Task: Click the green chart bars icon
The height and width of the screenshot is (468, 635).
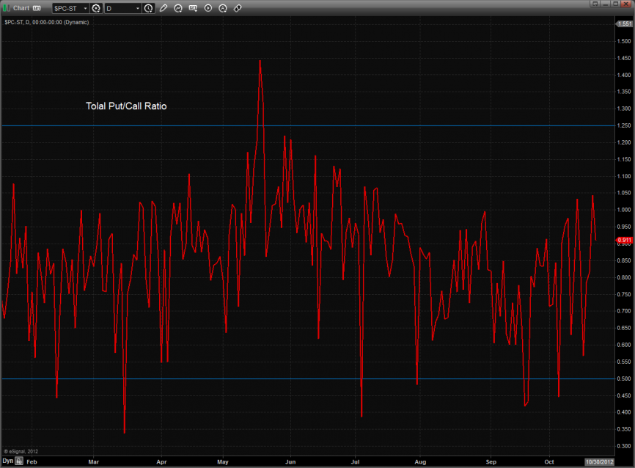Action: click(7, 8)
